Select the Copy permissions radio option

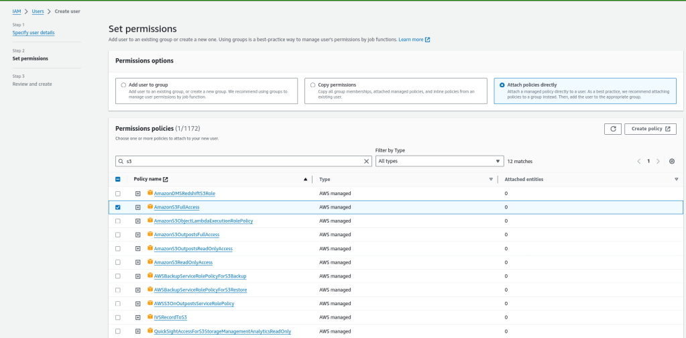click(312, 85)
